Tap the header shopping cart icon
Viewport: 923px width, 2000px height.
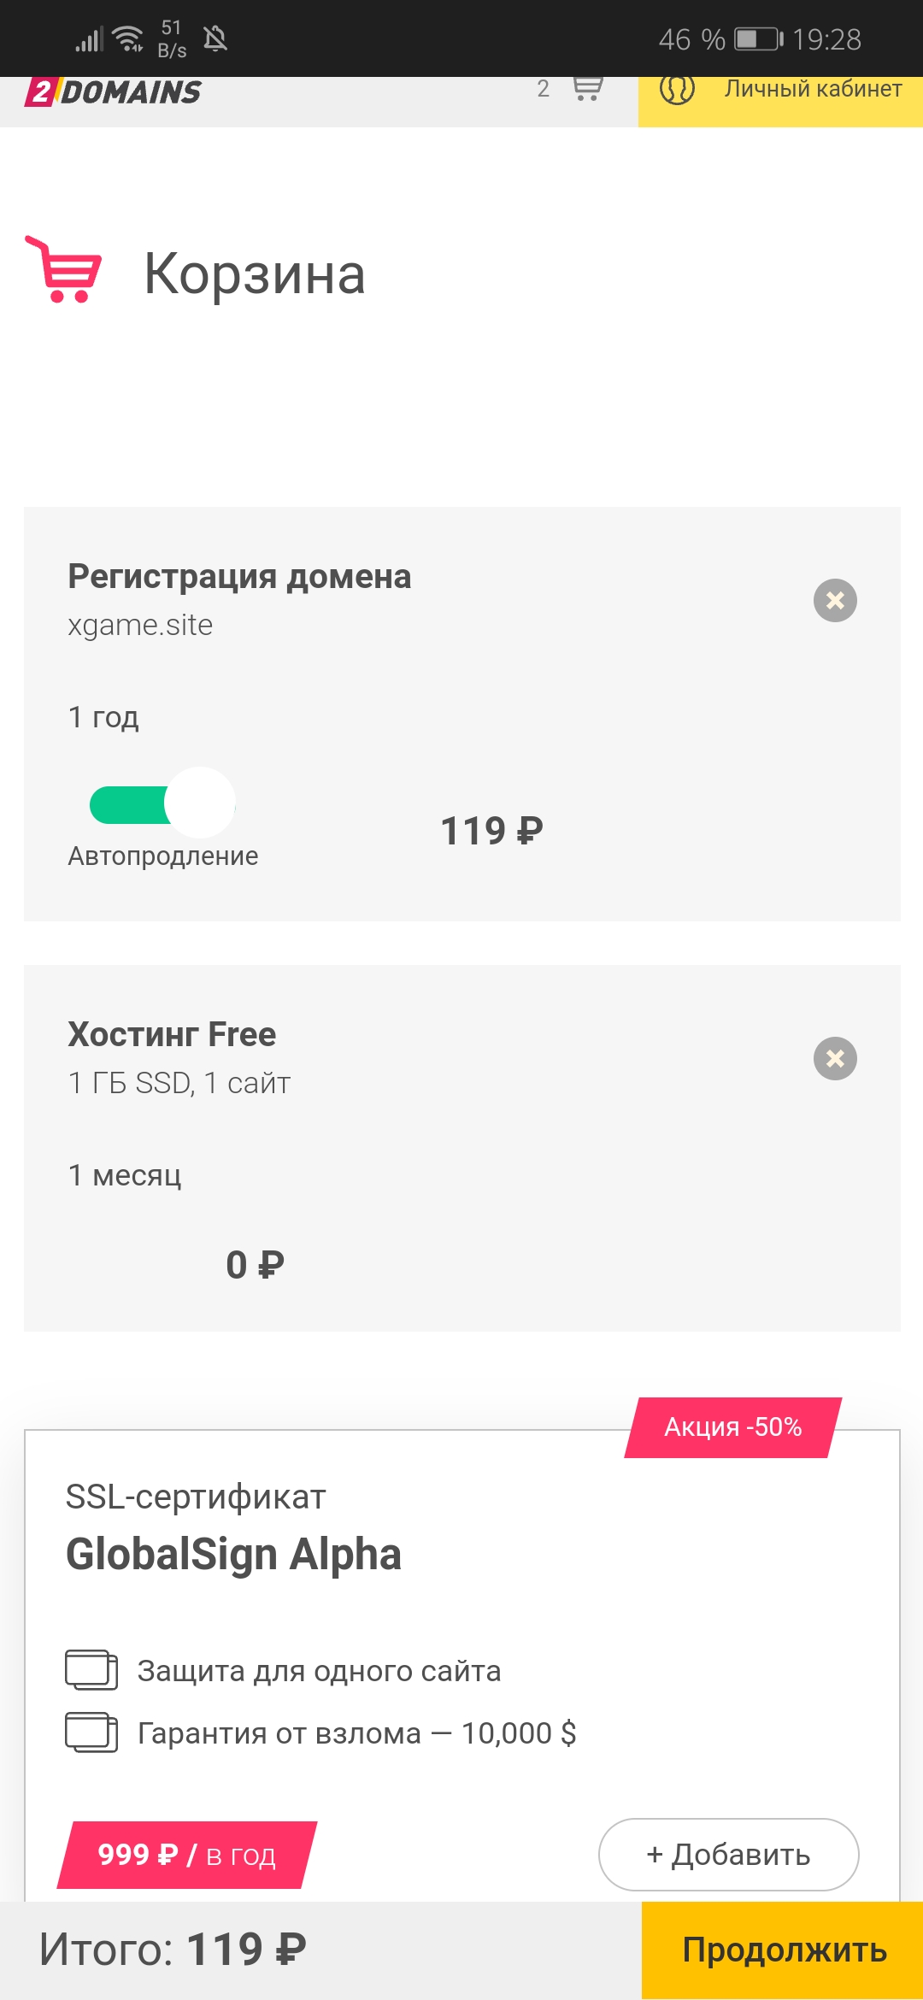[587, 88]
